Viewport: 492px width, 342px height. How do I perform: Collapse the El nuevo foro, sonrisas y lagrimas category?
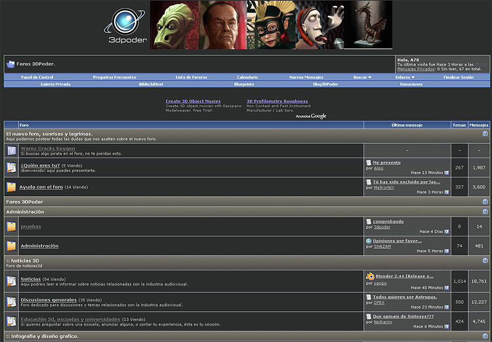[x=485, y=134]
